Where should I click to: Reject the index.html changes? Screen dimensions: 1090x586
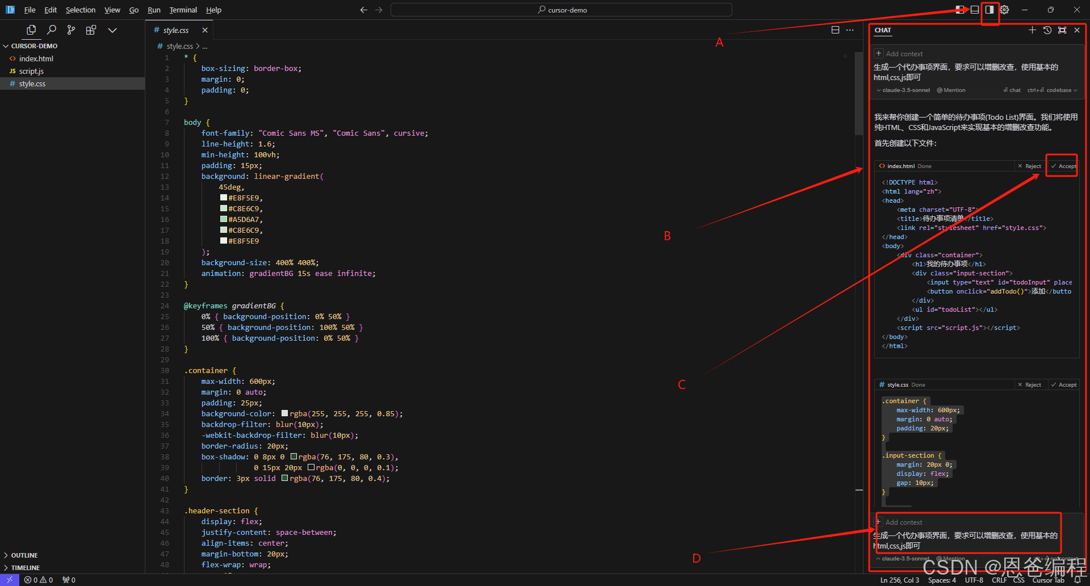click(x=1030, y=166)
